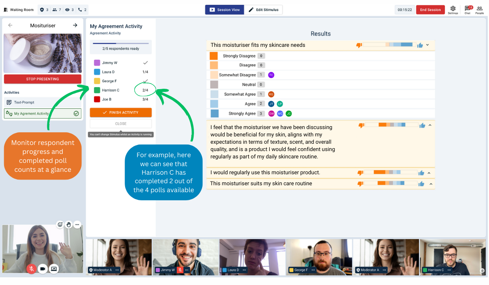Open the People panel icon
489x285 pixels.
480,9
